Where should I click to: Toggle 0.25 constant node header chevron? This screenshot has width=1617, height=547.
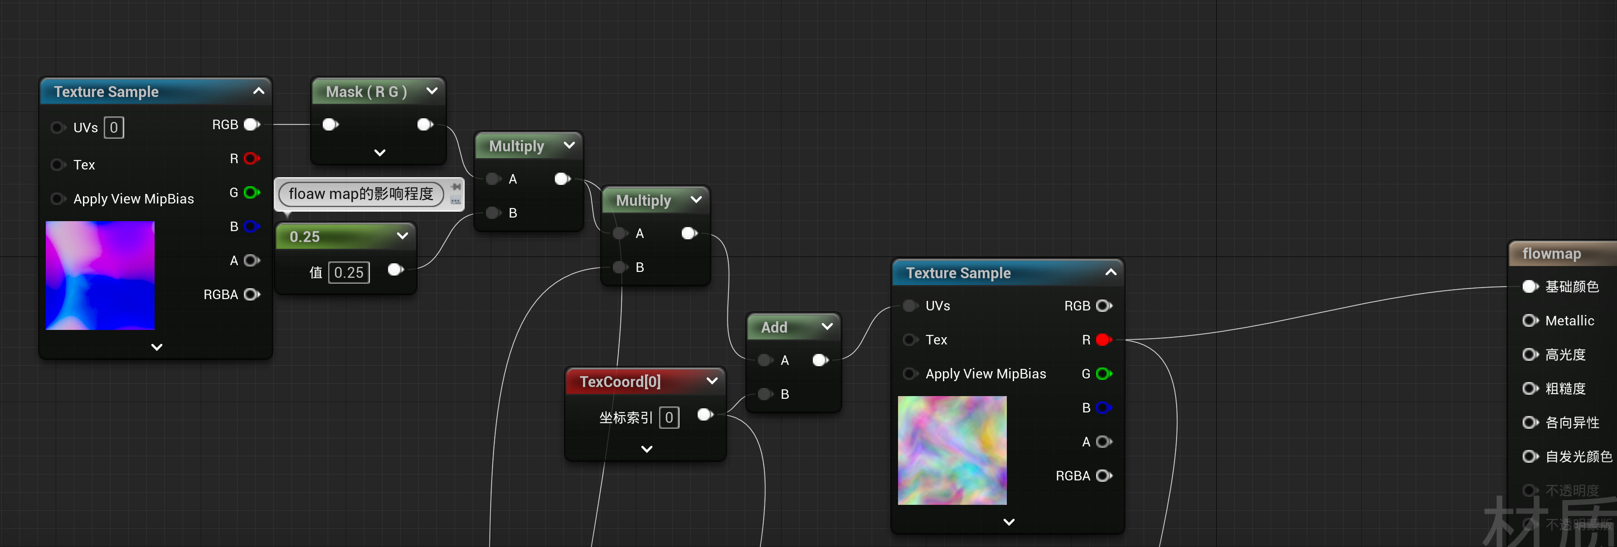tap(403, 236)
